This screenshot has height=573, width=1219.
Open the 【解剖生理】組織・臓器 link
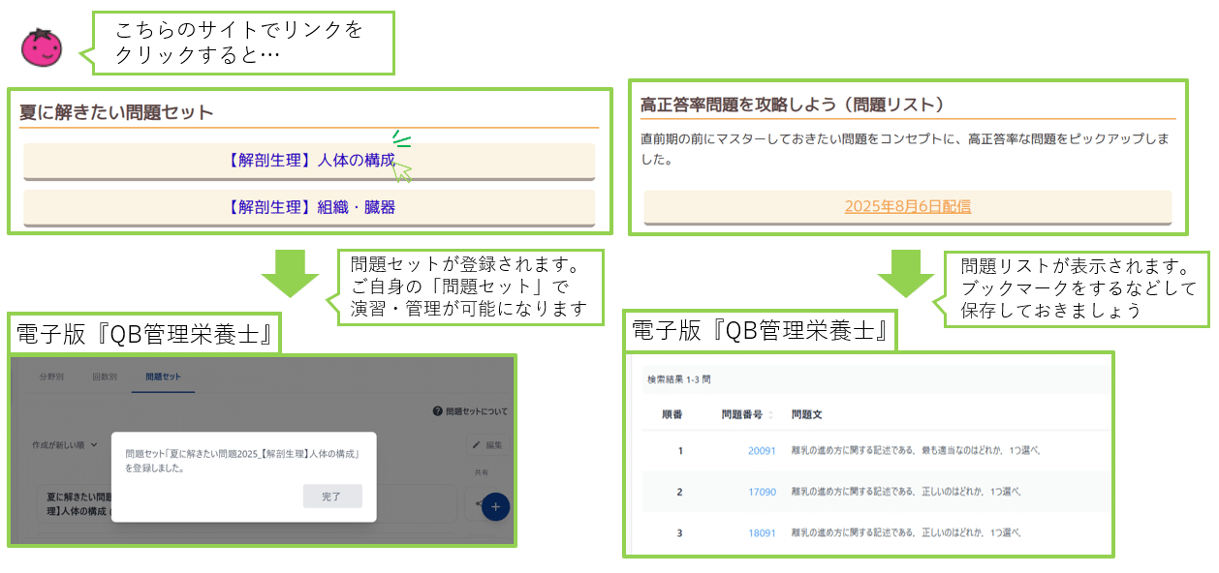pyautogui.click(x=309, y=207)
